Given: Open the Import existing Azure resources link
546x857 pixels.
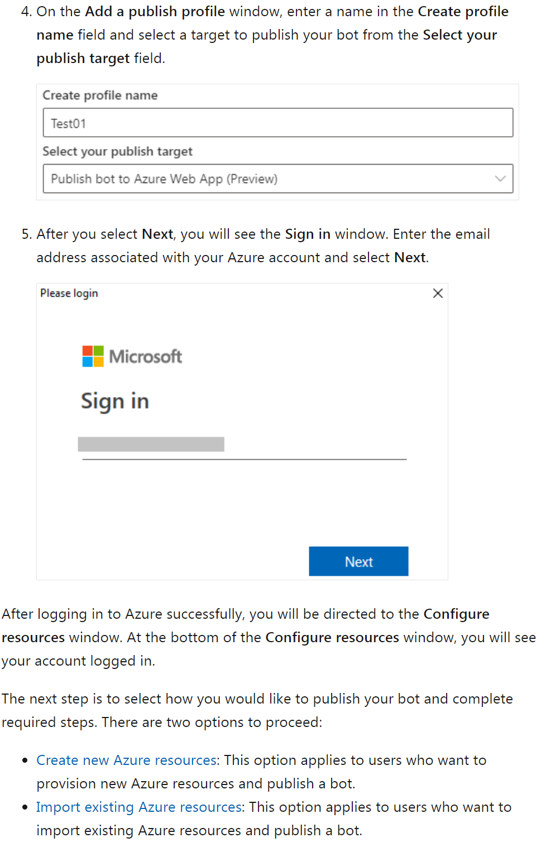Looking at the screenshot, I should [138, 807].
